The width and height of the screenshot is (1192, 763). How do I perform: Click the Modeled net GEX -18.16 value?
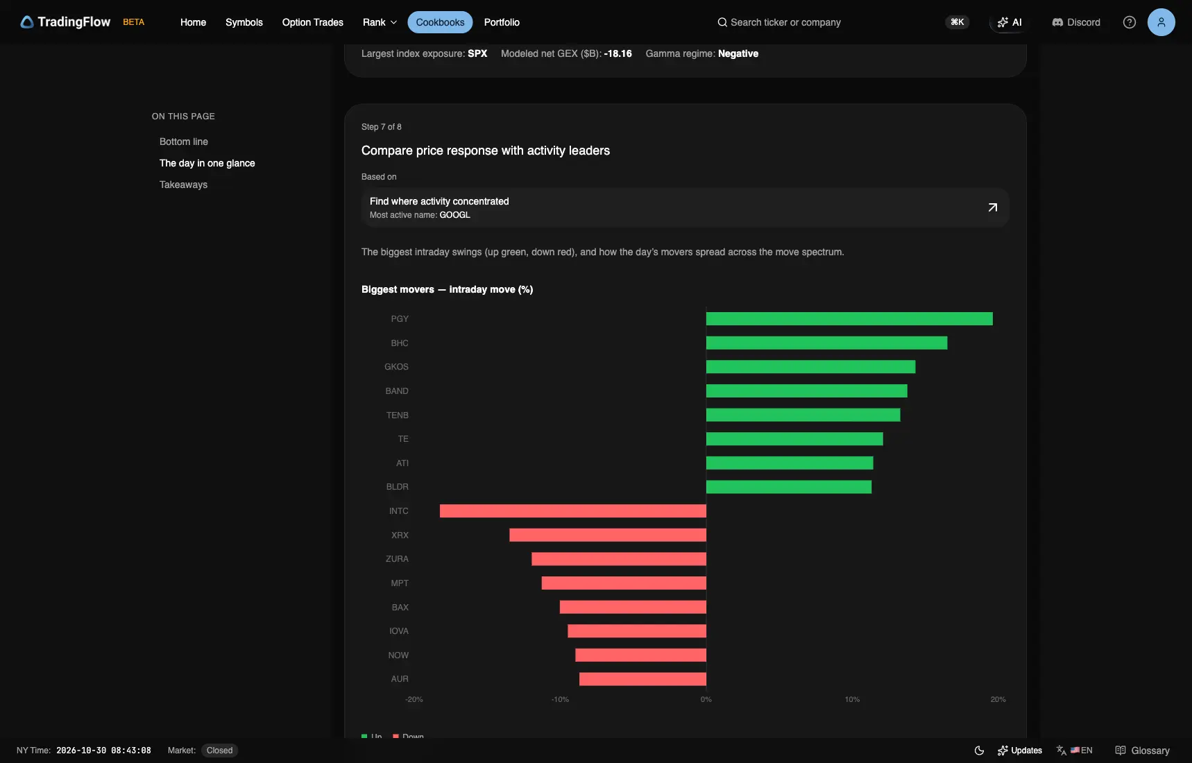click(x=618, y=53)
